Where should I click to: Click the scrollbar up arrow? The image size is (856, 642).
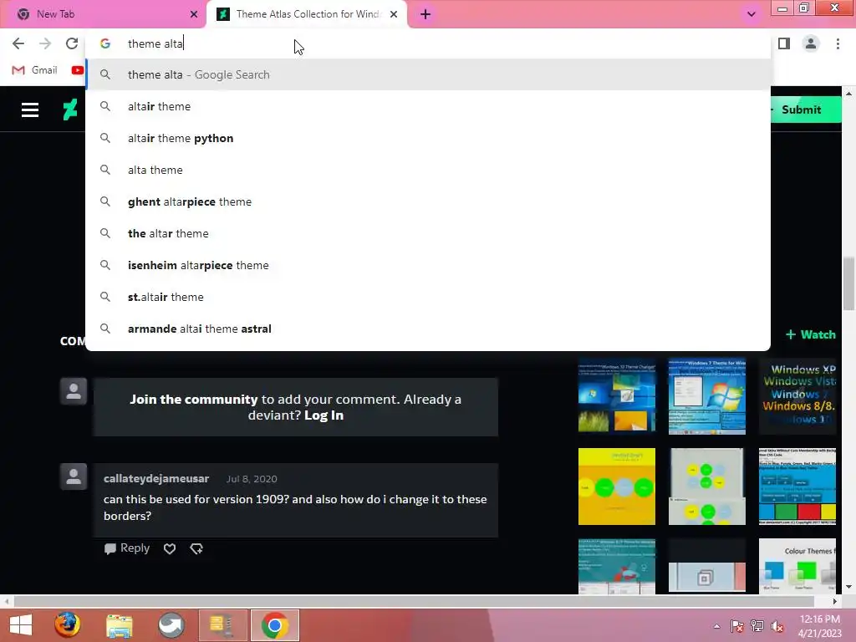848,94
